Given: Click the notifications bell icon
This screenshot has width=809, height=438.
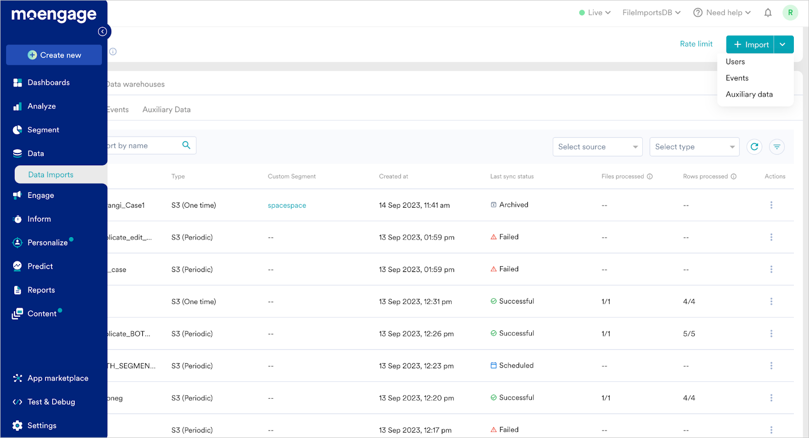Looking at the screenshot, I should pos(768,13).
